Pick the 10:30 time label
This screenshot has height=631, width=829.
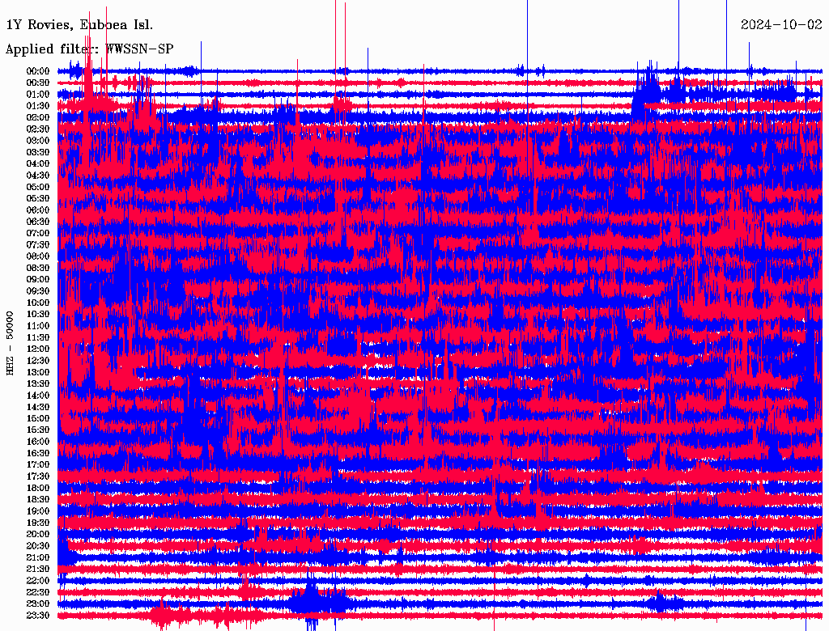(x=38, y=315)
